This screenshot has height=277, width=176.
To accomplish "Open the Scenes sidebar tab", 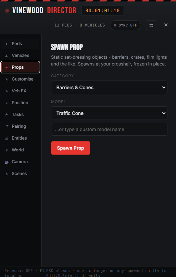I will (x=20, y=174).
